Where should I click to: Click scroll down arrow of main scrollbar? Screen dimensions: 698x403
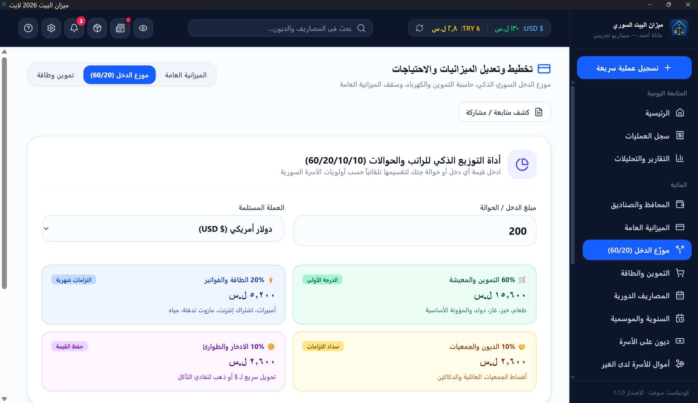point(4,399)
